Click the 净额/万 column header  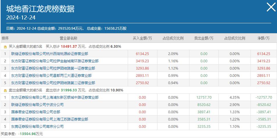[x=263, y=38]
